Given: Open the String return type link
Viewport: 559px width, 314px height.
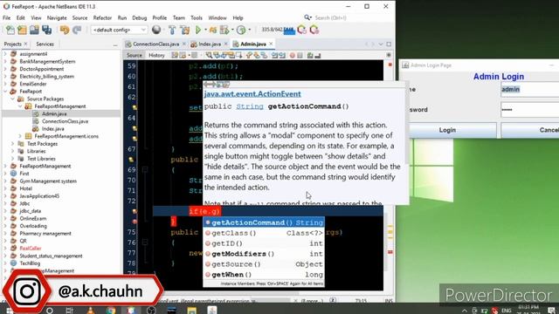Looking at the screenshot, I should (x=250, y=106).
